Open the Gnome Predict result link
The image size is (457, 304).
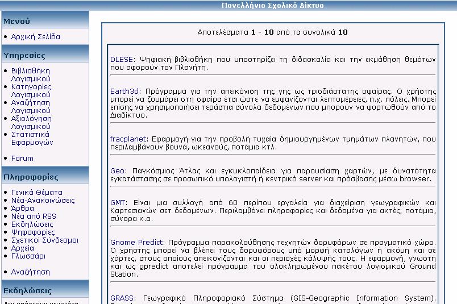(x=136, y=243)
